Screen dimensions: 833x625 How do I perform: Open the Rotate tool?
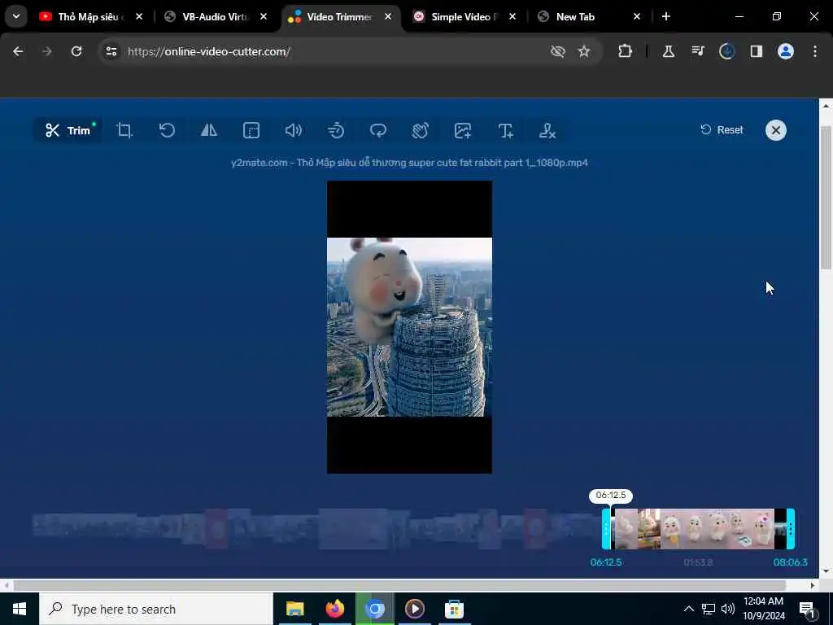click(x=167, y=130)
